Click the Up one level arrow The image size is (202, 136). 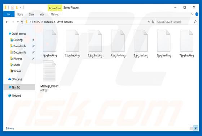(22, 22)
